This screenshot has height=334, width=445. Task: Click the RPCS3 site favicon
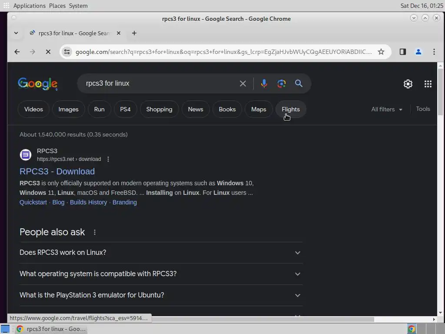[26, 155]
